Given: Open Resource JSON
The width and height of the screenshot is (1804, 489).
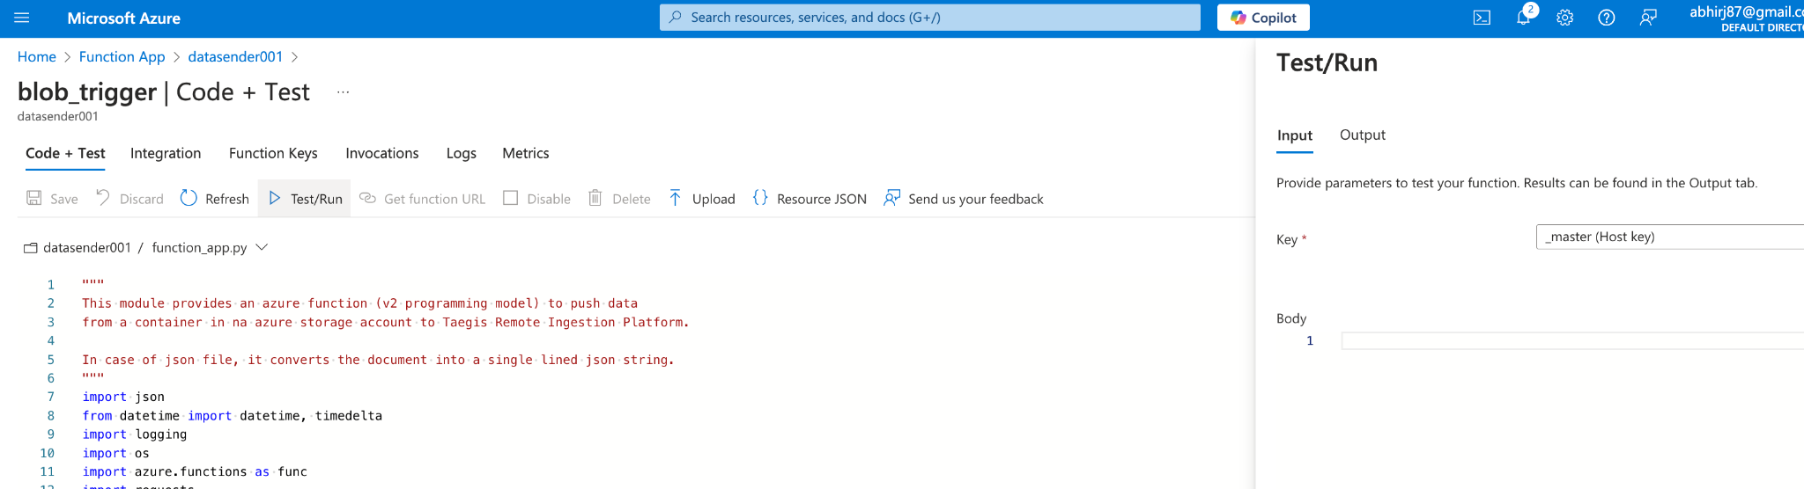Looking at the screenshot, I should 810,199.
